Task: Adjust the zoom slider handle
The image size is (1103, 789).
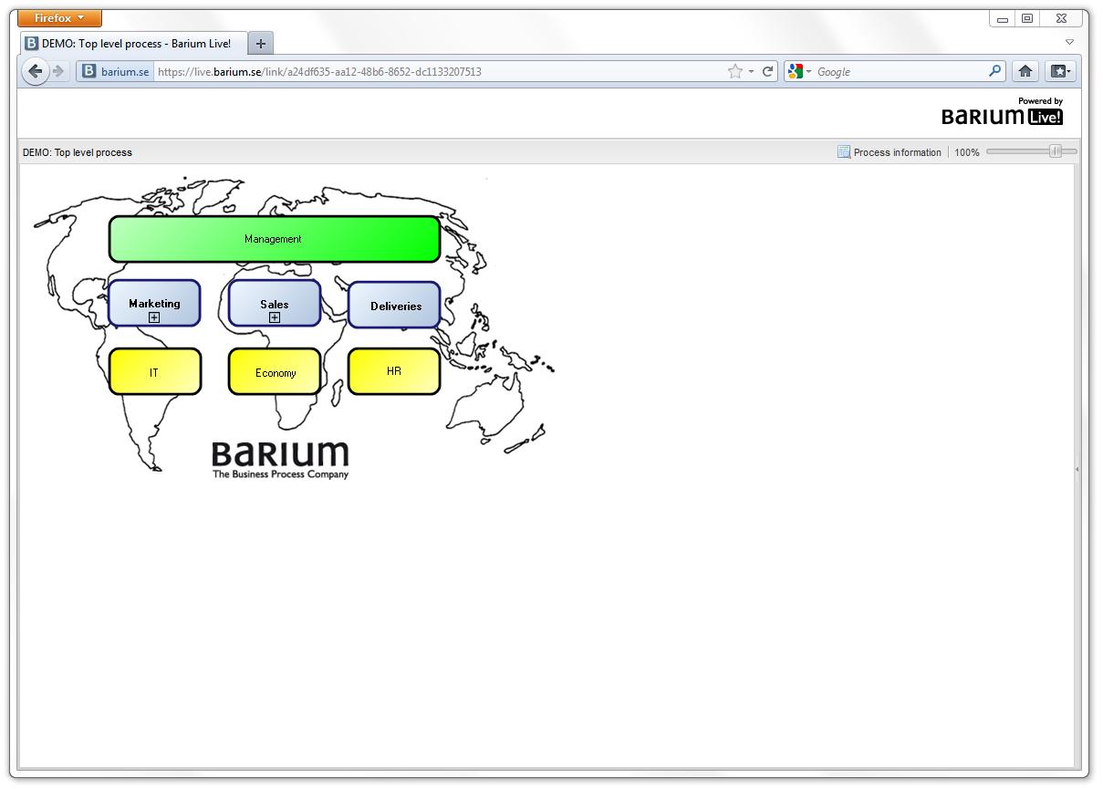Action: pos(1056,151)
